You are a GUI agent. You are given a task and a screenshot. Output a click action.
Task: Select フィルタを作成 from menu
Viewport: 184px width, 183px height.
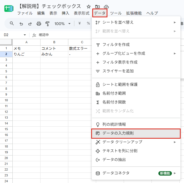tap(136, 45)
